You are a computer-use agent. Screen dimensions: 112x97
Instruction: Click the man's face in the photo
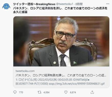pos(65,37)
